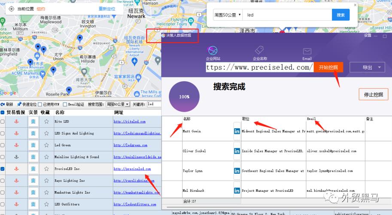
Task: Open the 企业网站 globe tab
Action: [213, 53]
